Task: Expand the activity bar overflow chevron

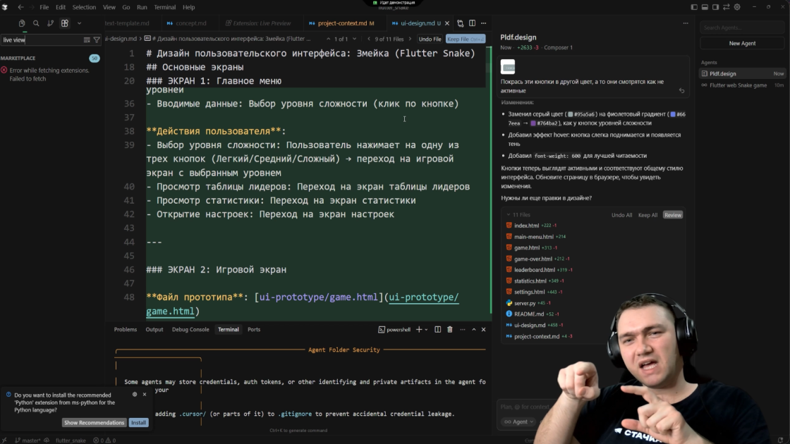Action: point(79,23)
